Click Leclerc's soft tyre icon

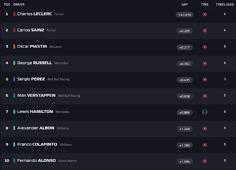pyautogui.click(x=205, y=14)
